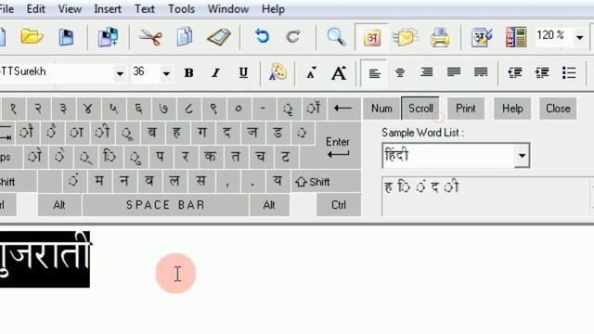Undo the last action
594x334 pixels.
tap(262, 37)
